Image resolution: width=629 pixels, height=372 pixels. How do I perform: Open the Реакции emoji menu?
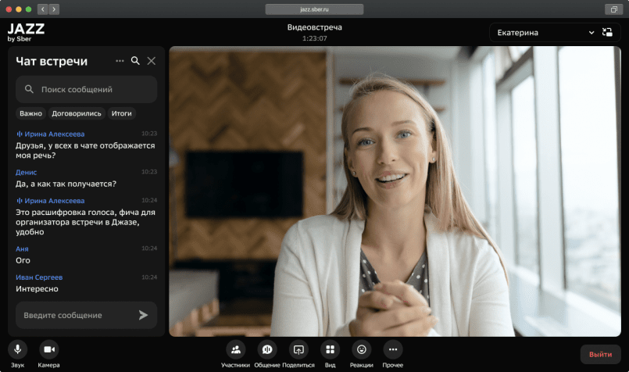click(x=361, y=349)
